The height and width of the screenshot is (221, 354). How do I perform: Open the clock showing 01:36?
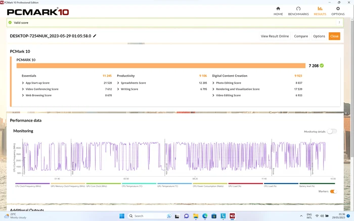click(x=338, y=216)
